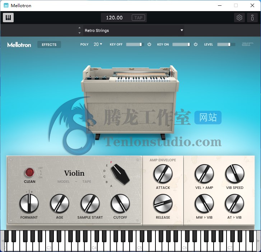Toggle the red CLEAN button

pyautogui.click(x=29, y=172)
